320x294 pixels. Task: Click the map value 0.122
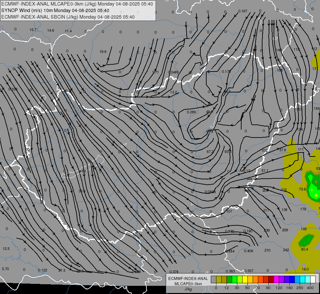pyautogui.click(x=42, y=270)
